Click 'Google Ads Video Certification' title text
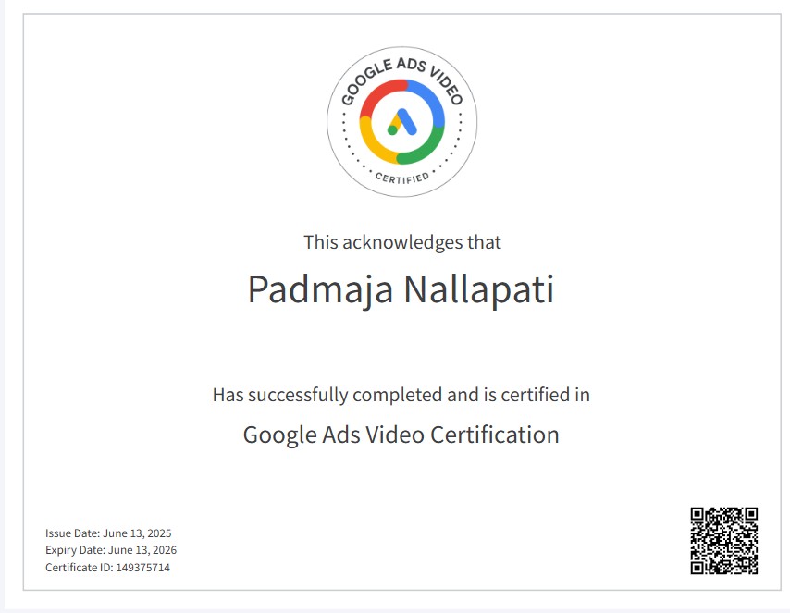Screen dimensions: 790x613 click(x=401, y=435)
